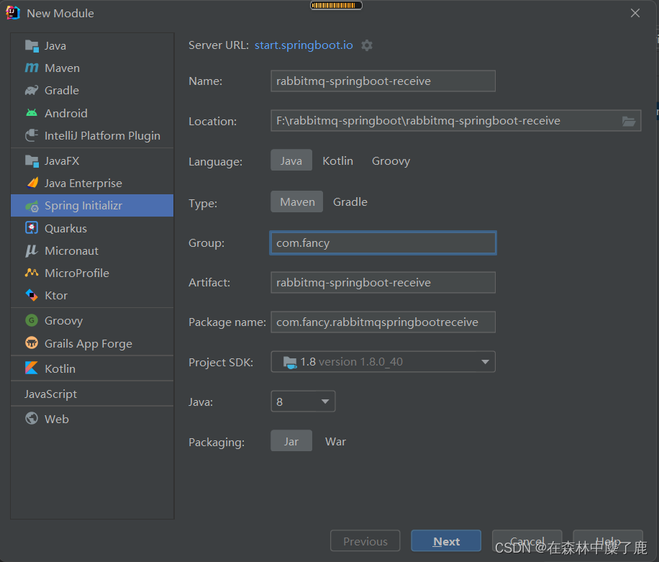Select Quarkus module type

[x=92, y=228]
